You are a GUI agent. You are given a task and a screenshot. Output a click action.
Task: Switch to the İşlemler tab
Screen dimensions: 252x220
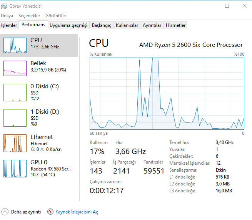(9, 25)
